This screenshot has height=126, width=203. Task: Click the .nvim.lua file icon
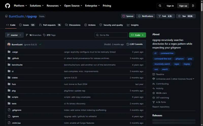9,123
